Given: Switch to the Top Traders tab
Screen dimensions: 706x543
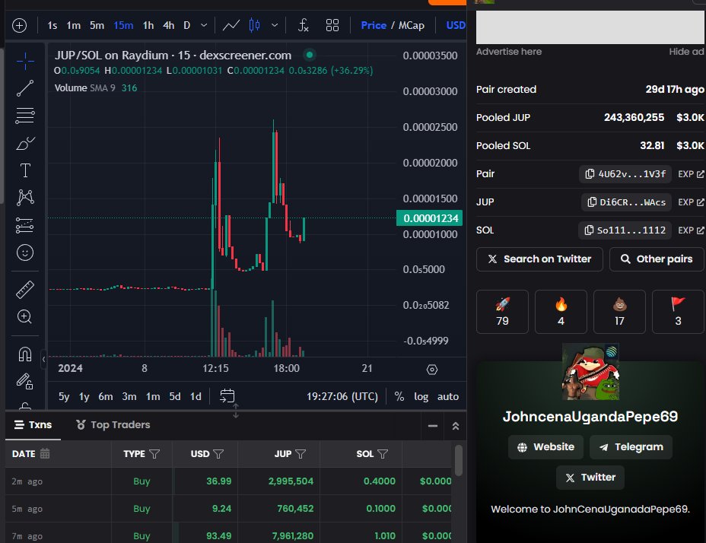Looking at the screenshot, I should pyautogui.click(x=113, y=424).
